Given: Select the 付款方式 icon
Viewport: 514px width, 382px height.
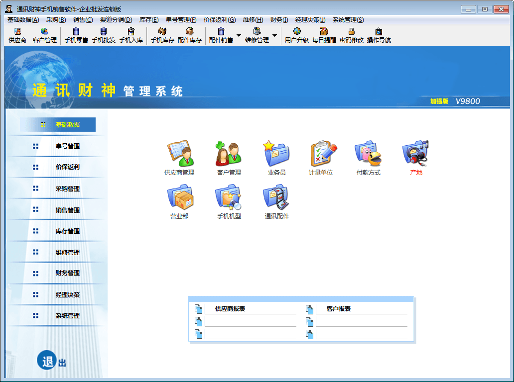Looking at the screenshot, I should tap(368, 154).
